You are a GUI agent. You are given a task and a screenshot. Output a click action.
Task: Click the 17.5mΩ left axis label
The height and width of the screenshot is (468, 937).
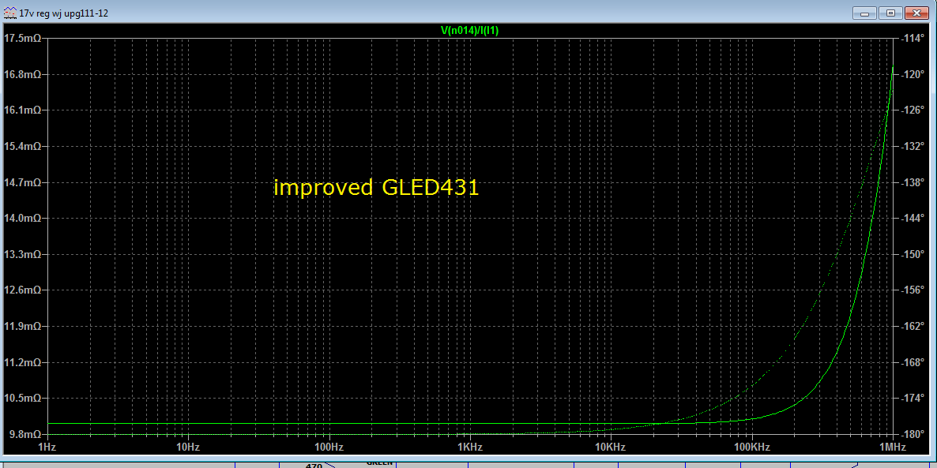(x=22, y=38)
